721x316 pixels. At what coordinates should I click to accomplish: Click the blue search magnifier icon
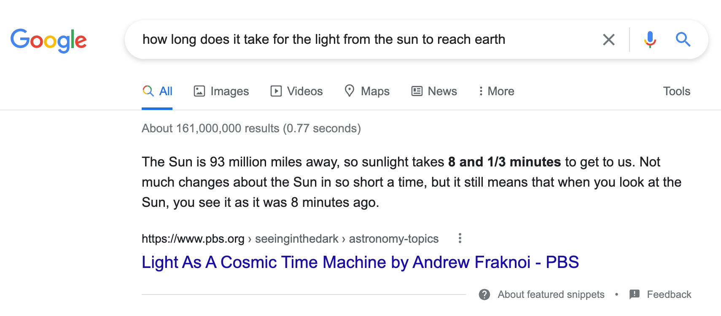point(683,40)
